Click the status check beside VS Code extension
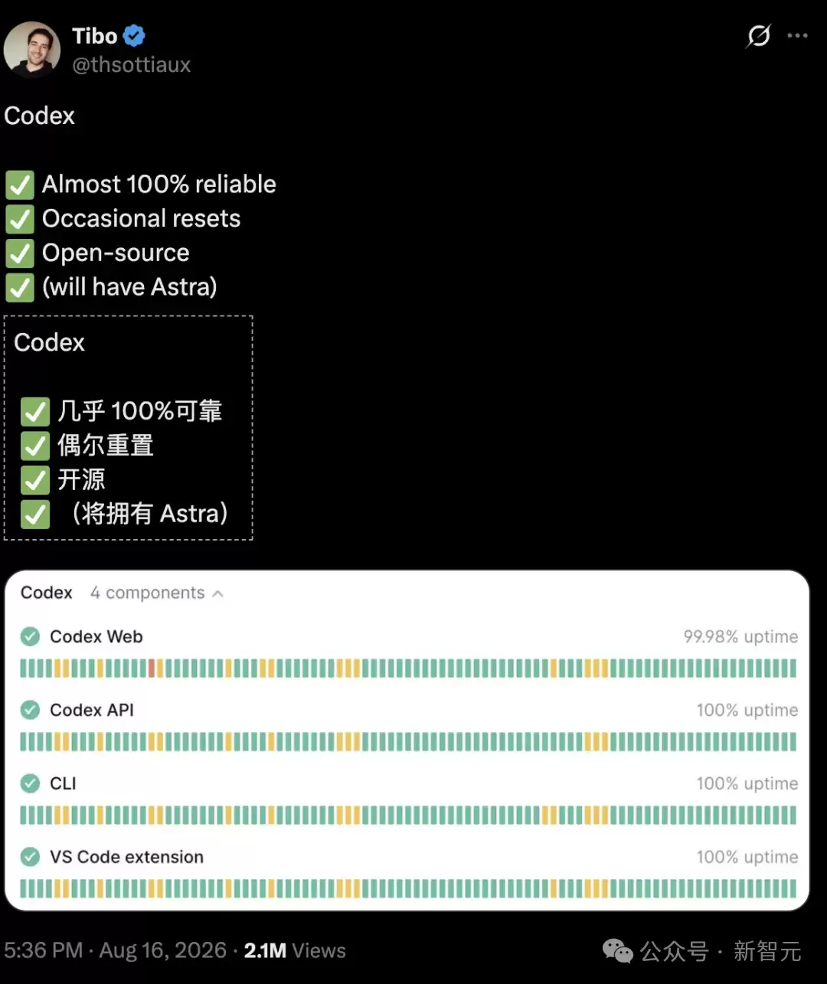This screenshot has height=984, width=827. tap(31, 857)
